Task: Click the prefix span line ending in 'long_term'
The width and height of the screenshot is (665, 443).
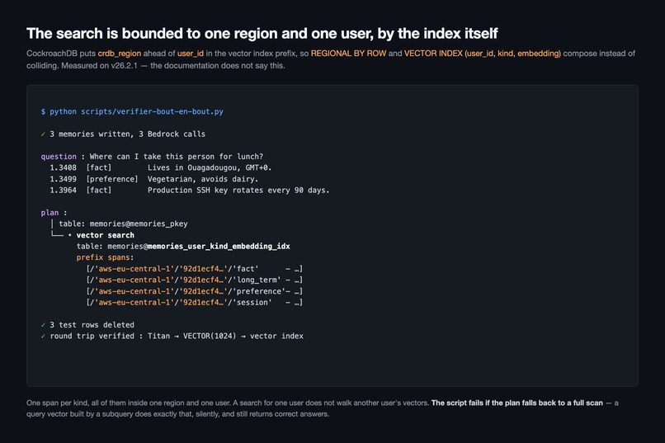Action: click(x=194, y=280)
